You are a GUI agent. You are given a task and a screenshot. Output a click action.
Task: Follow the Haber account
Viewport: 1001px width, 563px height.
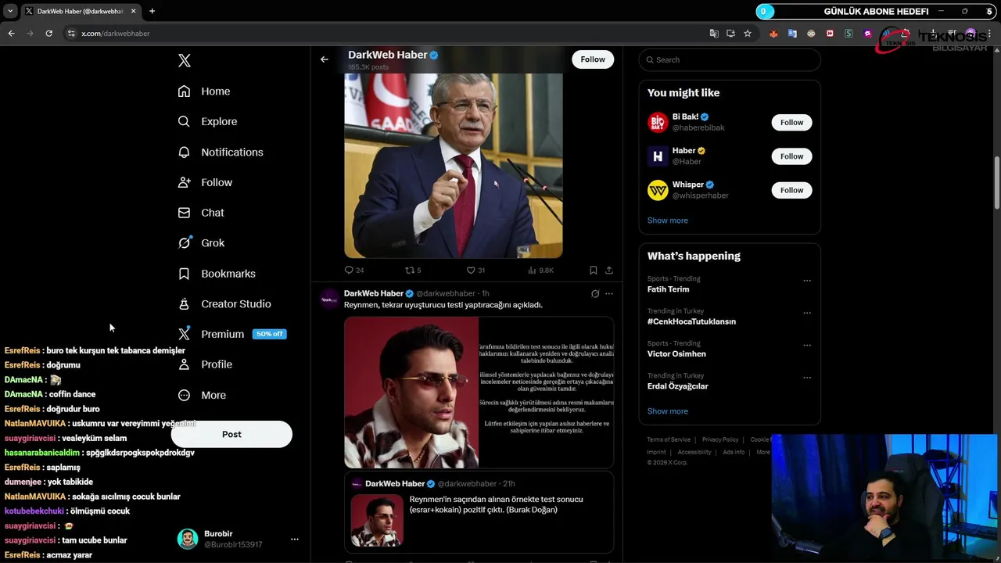[x=791, y=156]
